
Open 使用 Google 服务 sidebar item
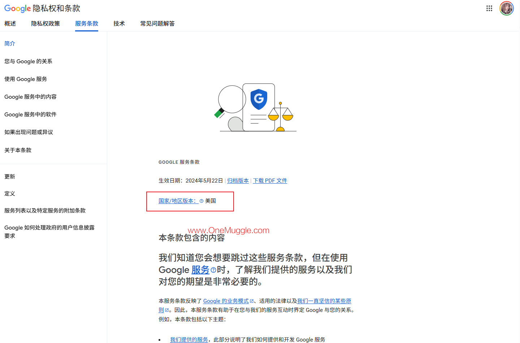pos(26,79)
